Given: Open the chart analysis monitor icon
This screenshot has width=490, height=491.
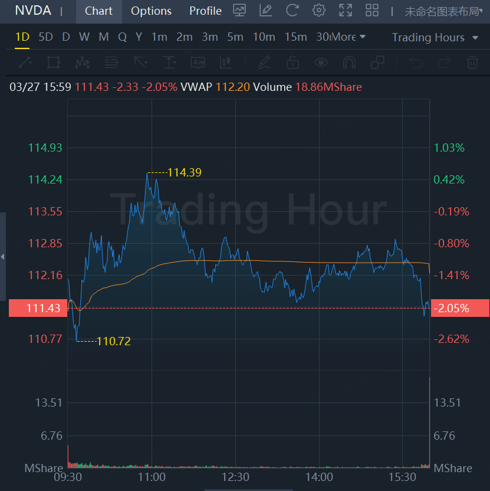Looking at the screenshot, I should click(x=239, y=11).
